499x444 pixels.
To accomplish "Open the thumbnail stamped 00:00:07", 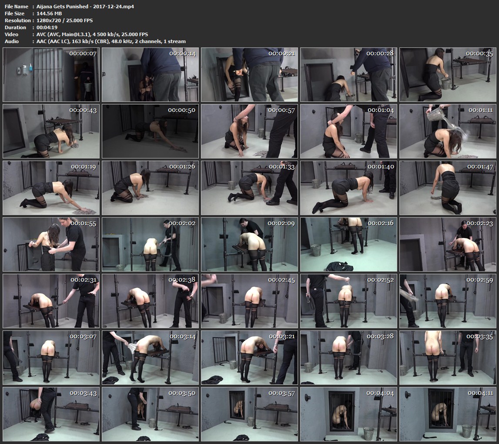I will point(51,75).
